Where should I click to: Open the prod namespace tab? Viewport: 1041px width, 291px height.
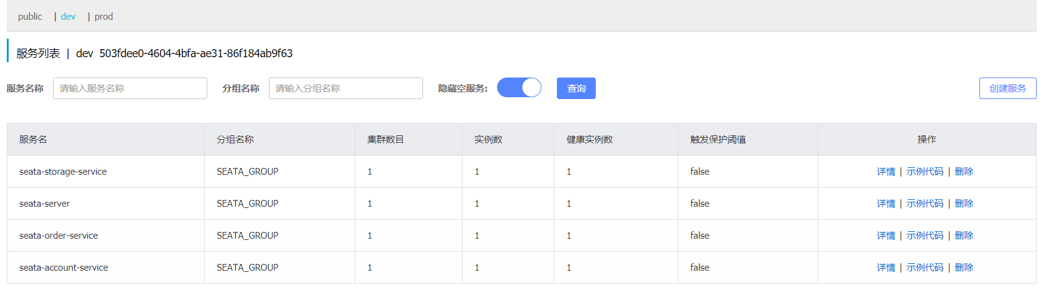coord(104,17)
